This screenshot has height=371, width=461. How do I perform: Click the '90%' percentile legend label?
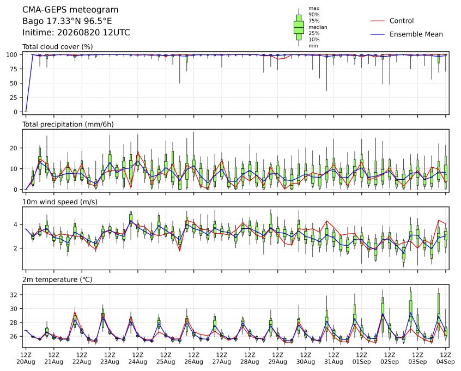point(314,15)
